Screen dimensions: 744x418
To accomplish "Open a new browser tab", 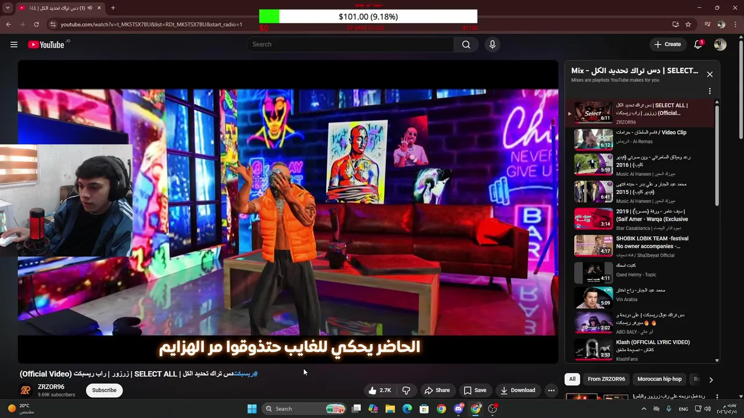I will click(x=113, y=8).
